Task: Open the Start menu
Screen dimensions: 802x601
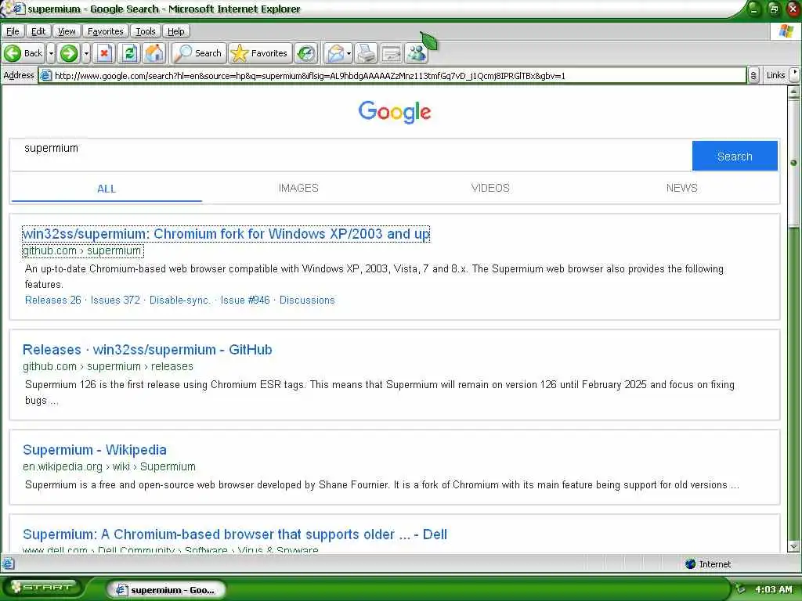Action: pos(42,588)
